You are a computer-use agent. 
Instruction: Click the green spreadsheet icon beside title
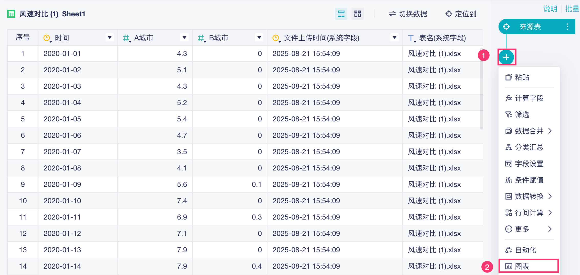point(11,14)
